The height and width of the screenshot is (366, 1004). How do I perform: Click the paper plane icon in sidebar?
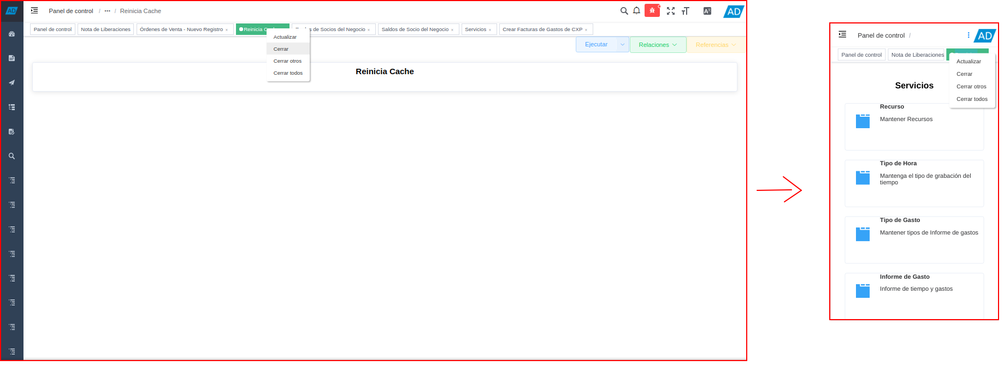pyautogui.click(x=11, y=83)
